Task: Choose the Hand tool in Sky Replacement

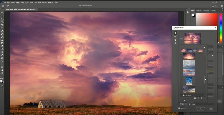Action: point(175,40)
